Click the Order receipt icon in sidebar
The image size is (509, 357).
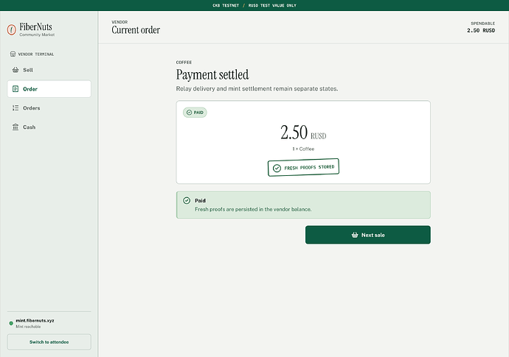[x=15, y=89]
